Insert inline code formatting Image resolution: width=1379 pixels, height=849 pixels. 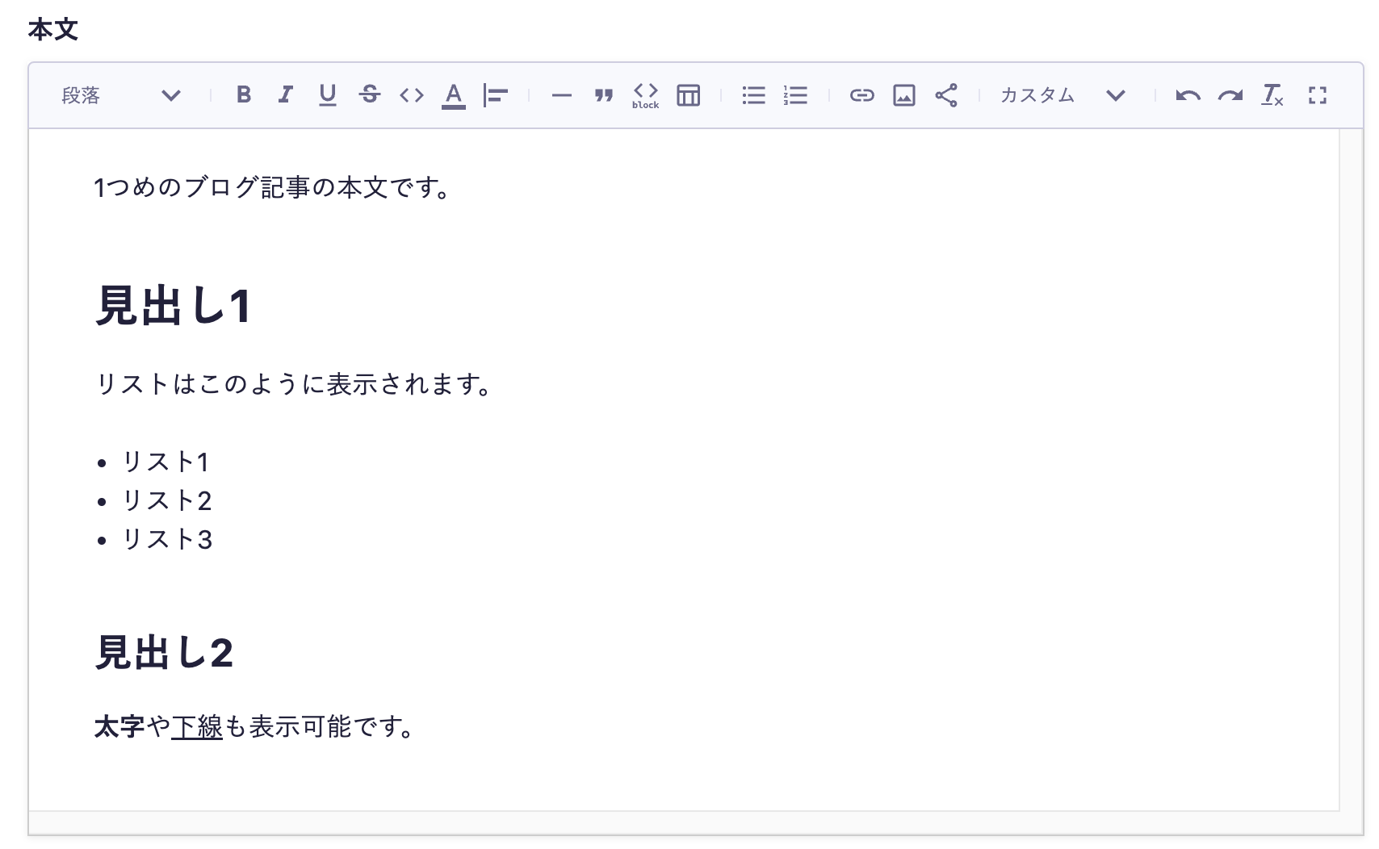(x=412, y=95)
